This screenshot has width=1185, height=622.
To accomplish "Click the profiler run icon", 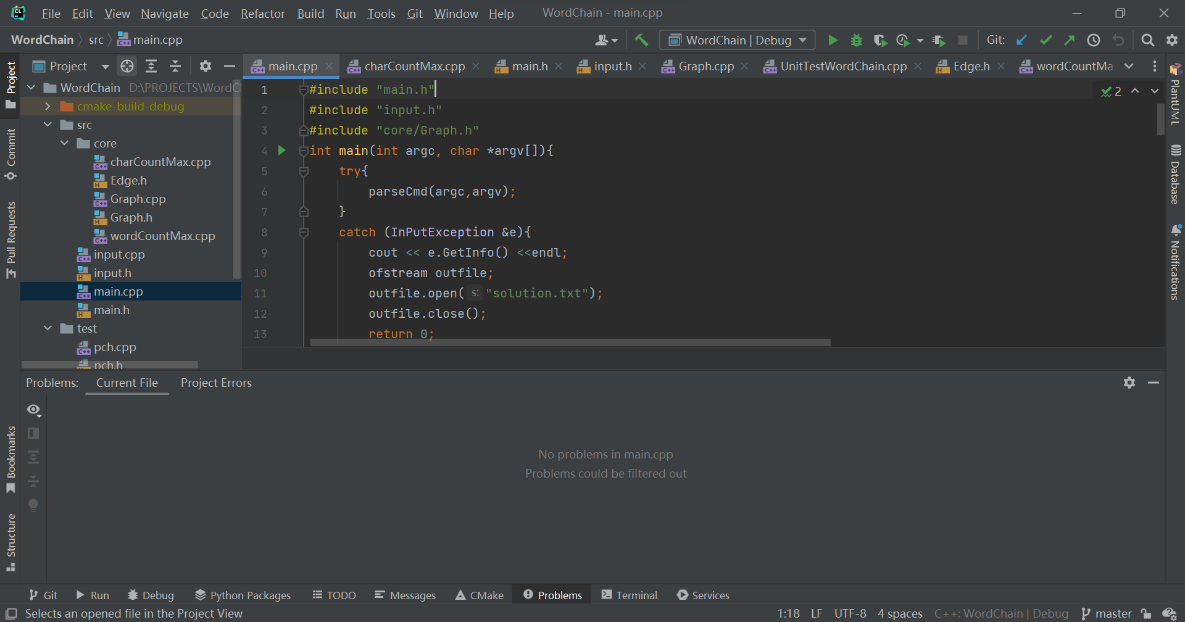I will [902, 40].
